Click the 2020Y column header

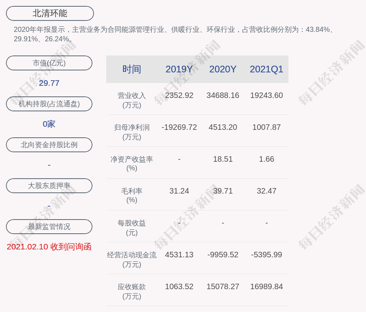[x=223, y=69]
